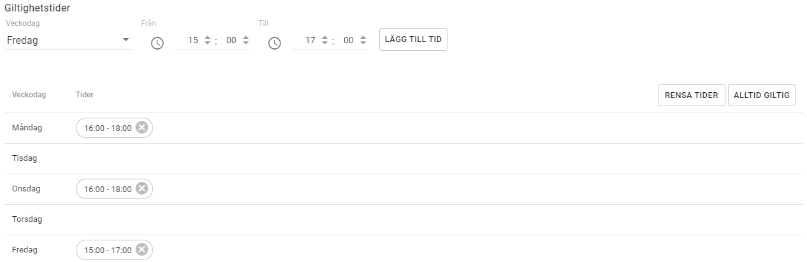Click the Veckodag dropdown arrow

pyautogui.click(x=126, y=41)
